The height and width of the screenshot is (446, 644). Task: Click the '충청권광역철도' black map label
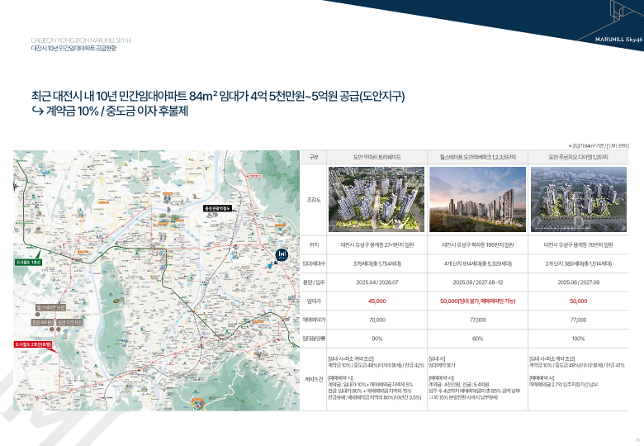pyautogui.click(x=217, y=209)
